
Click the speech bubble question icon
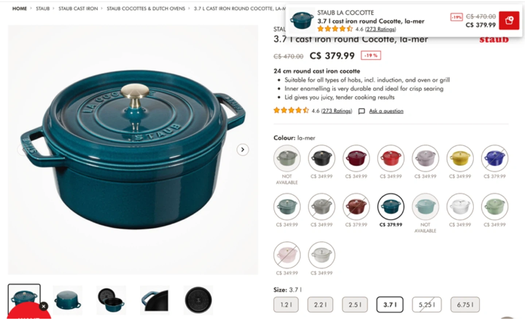point(361,111)
